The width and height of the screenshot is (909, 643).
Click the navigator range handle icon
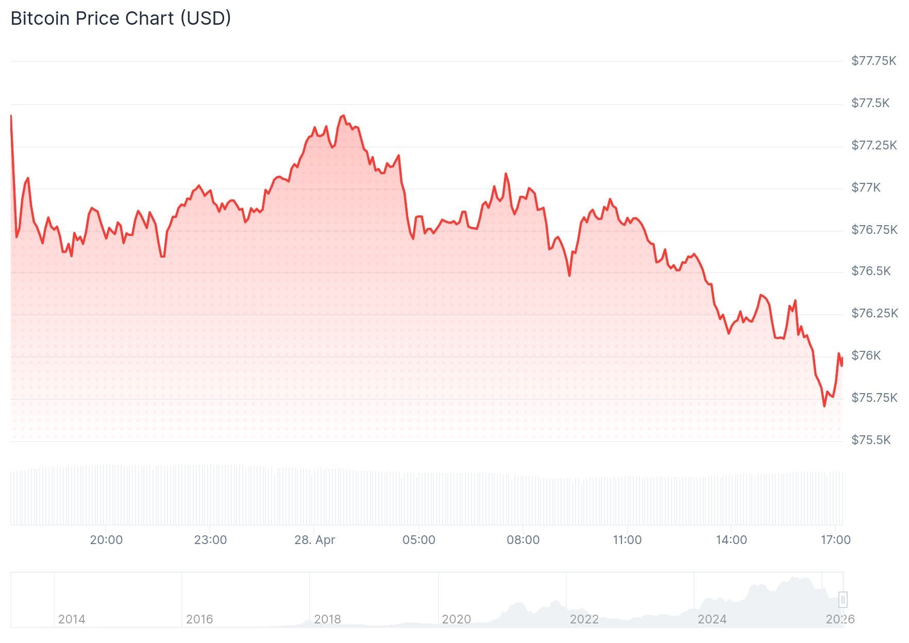click(x=843, y=600)
